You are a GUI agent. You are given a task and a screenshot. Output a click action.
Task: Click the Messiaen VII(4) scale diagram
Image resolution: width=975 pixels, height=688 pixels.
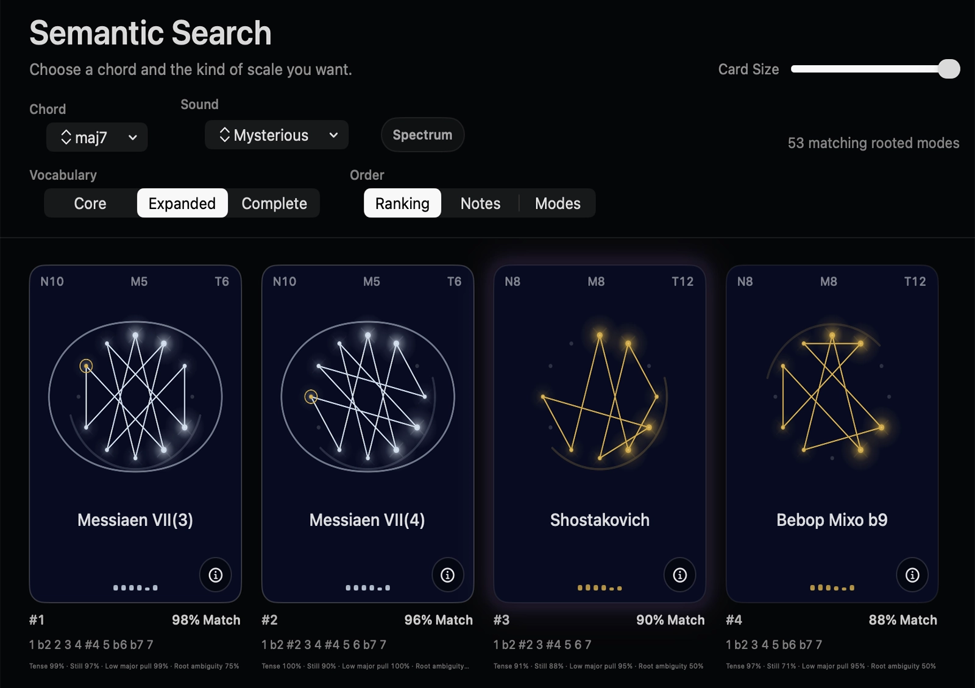pos(367,396)
